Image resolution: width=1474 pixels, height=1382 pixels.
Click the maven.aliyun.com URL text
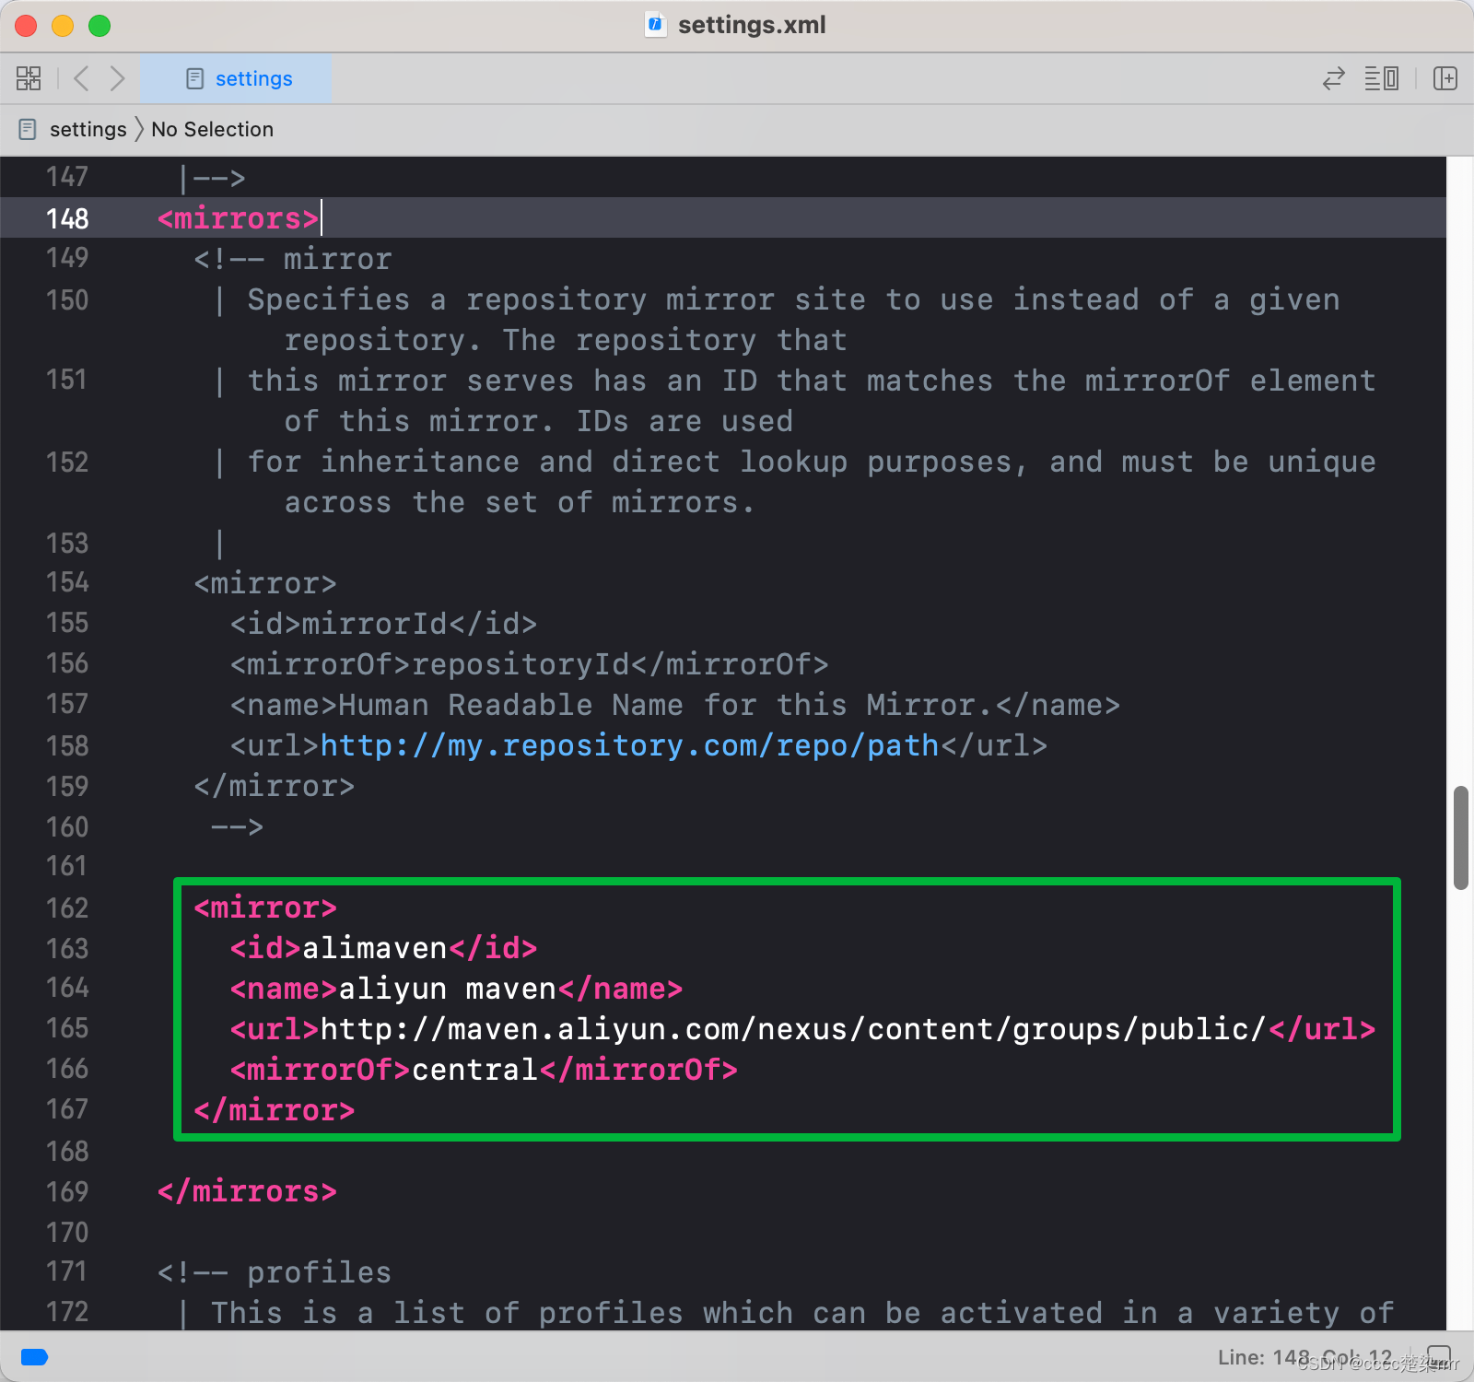point(793,1029)
